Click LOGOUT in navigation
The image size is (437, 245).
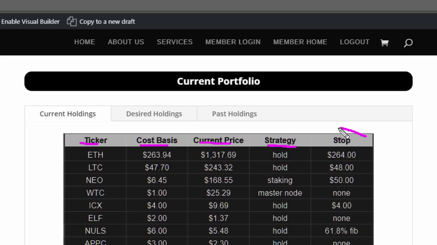pos(355,42)
